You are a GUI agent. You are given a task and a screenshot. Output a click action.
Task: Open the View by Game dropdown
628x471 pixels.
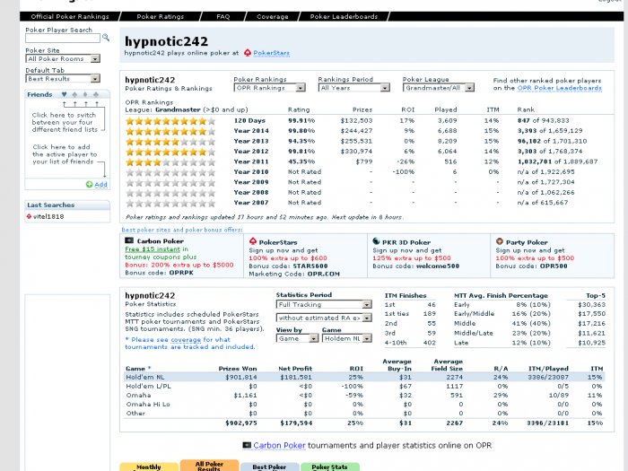pyautogui.click(x=297, y=338)
